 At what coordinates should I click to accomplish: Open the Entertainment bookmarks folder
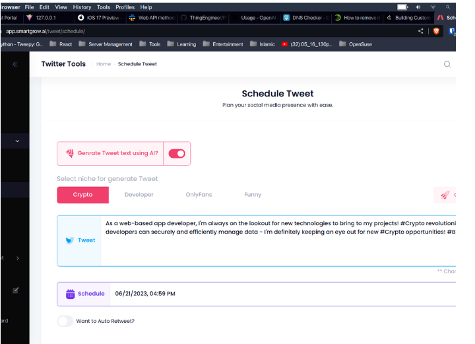pos(223,44)
